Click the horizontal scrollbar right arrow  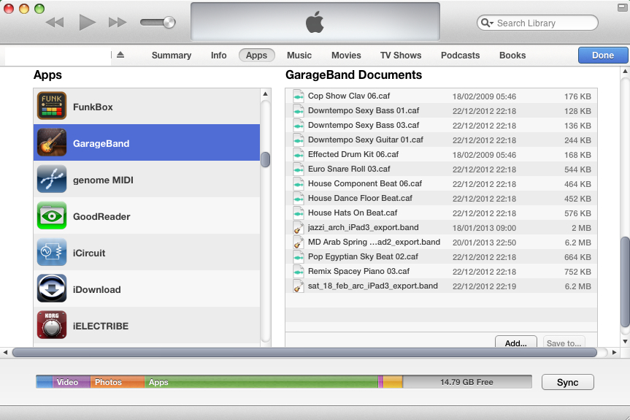[615, 353]
